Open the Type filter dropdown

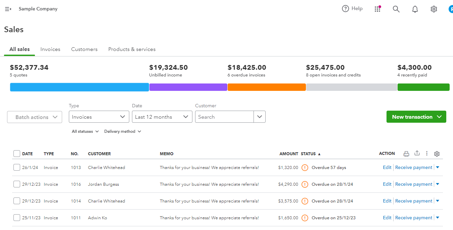(x=99, y=117)
